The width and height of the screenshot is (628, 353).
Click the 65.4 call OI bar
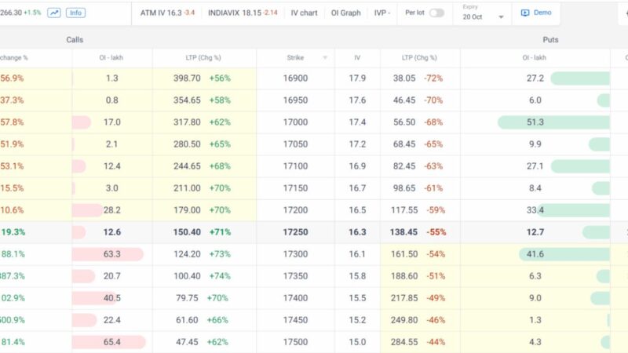[x=109, y=342]
